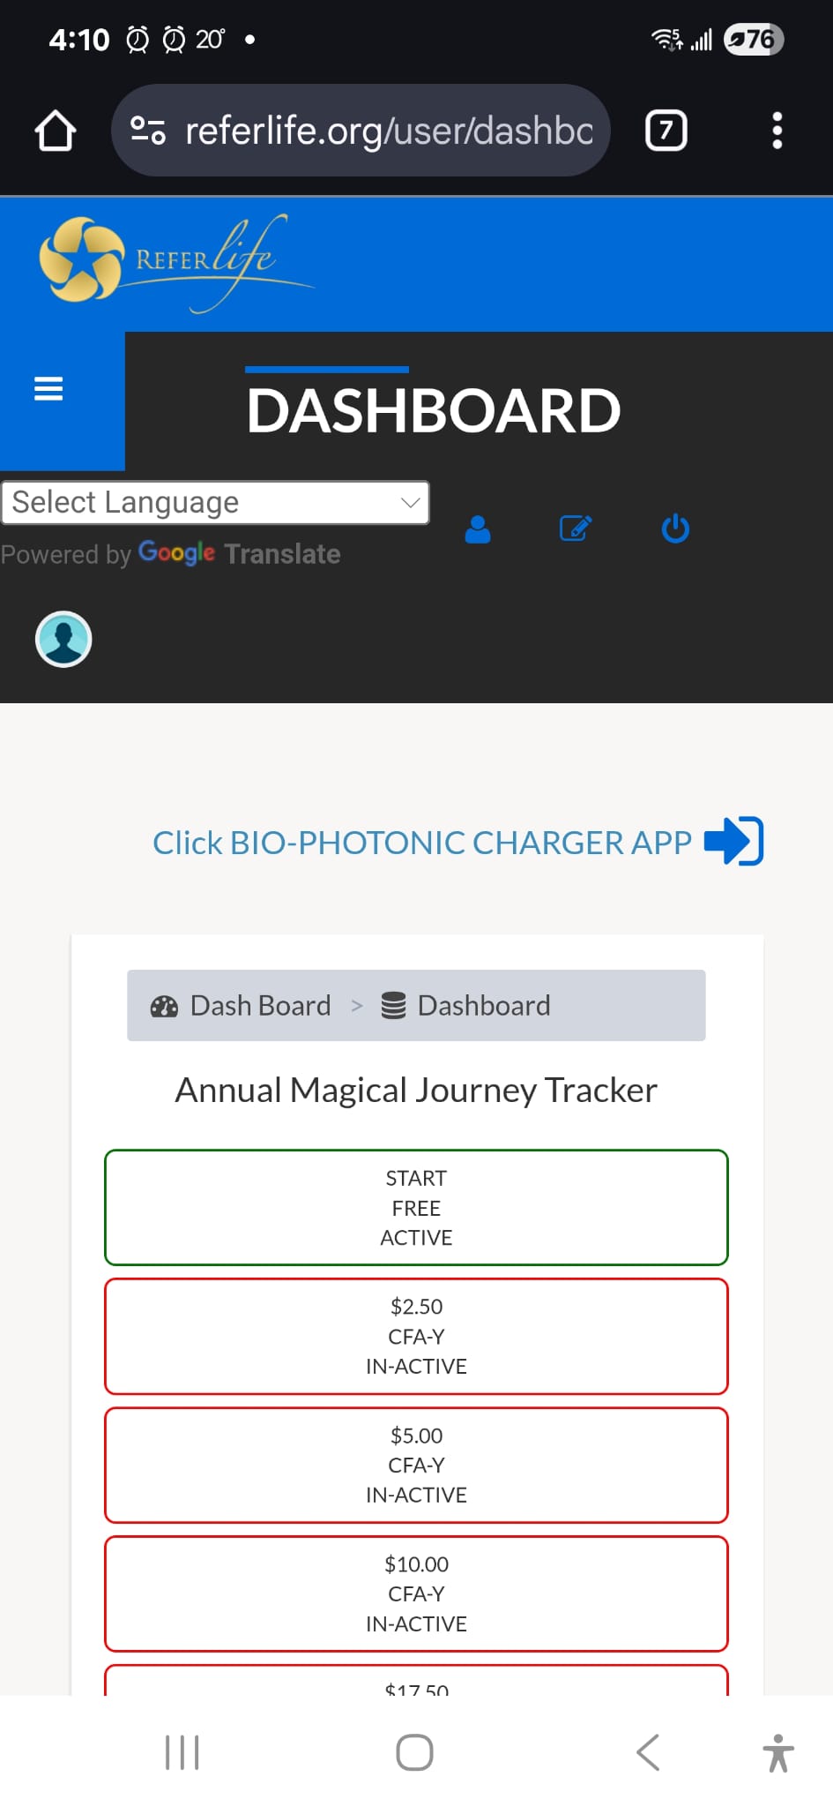Select Dashboard breadcrumb with database icon
Image resolution: width=833 pixels, height=1807 pixels.
pyautogui.click(x=465, y=1006)
